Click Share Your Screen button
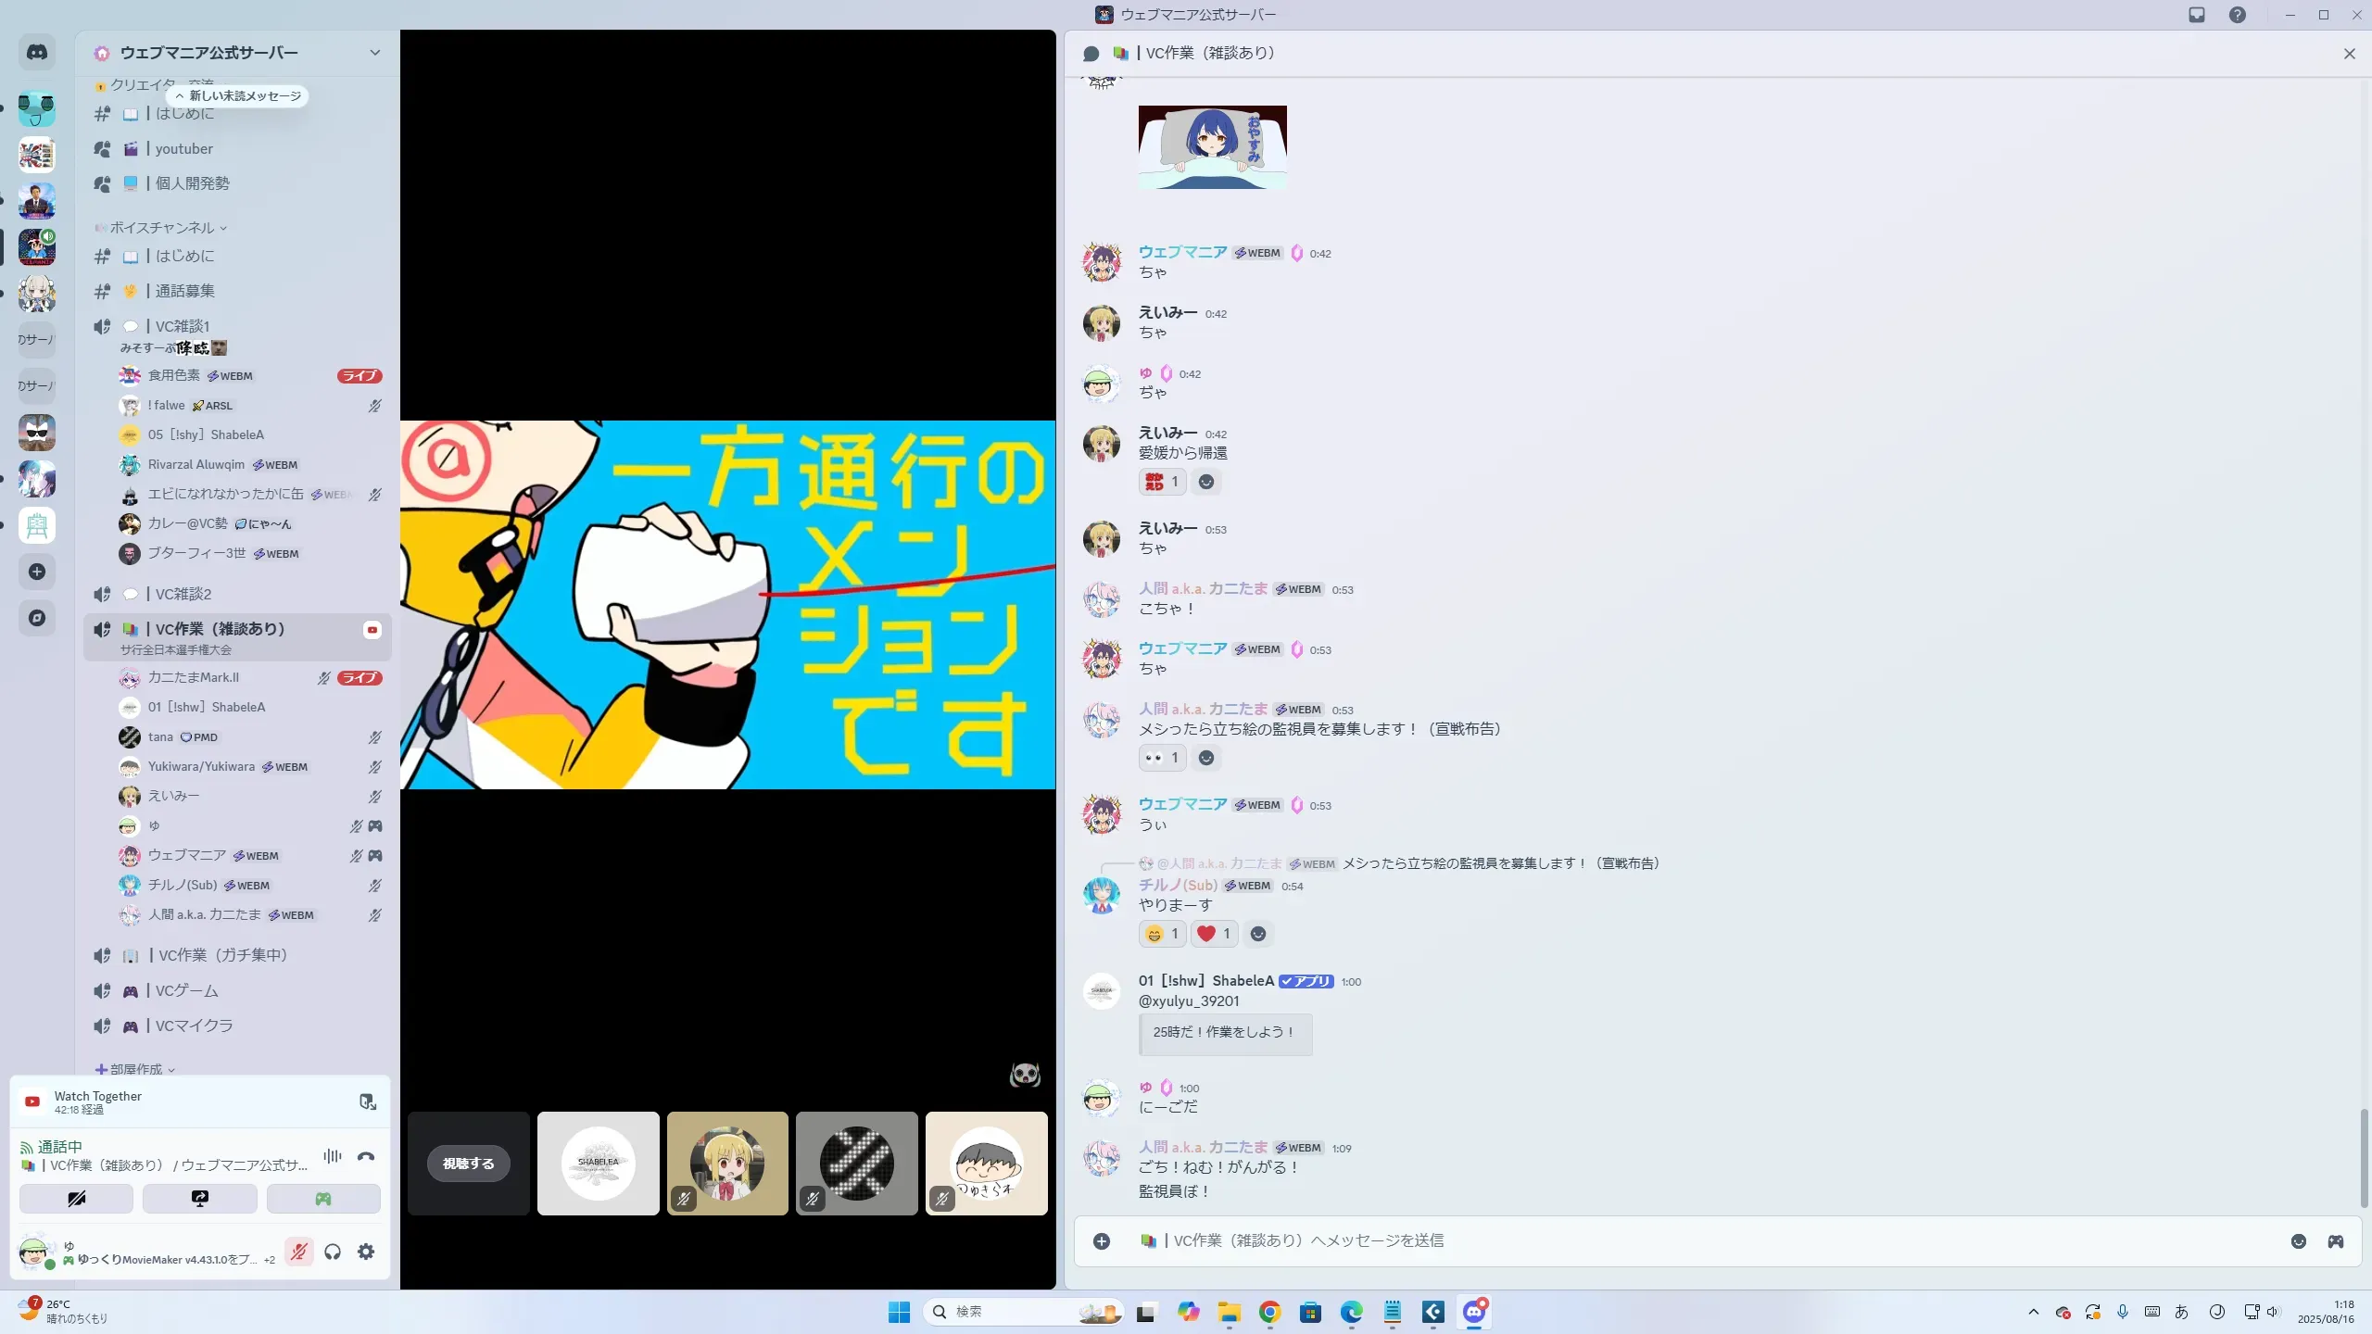2372x1334 pixels. [200, 1199]
